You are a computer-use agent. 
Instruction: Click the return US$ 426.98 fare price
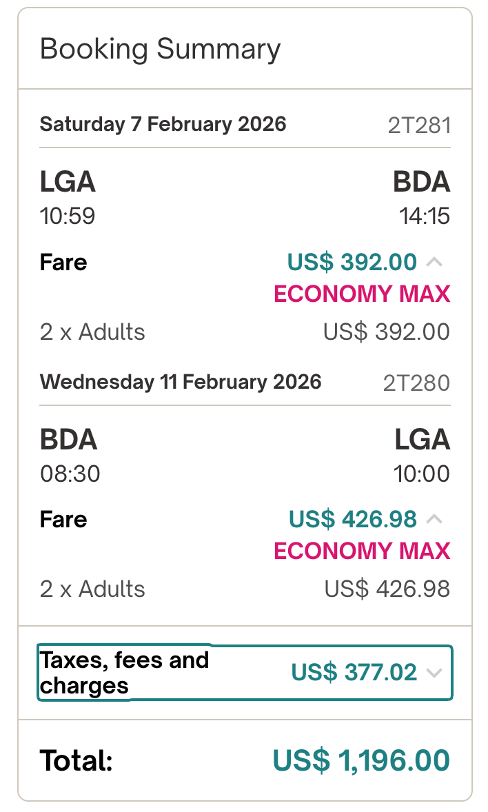[x=353, y=519]
